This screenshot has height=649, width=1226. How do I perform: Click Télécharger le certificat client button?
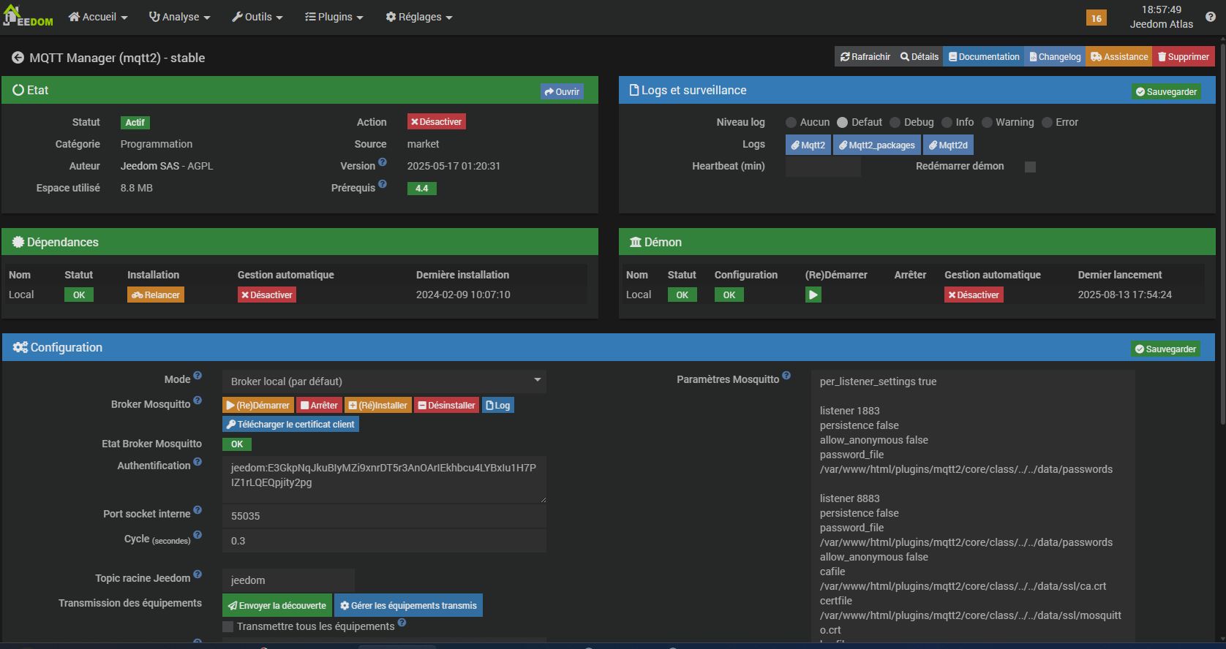click(x=290, y=425)
